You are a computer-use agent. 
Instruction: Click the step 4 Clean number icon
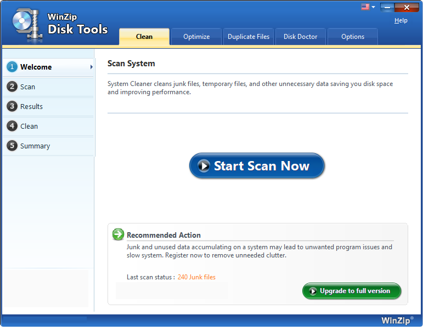pyautogui.click(x=12, y=126)
